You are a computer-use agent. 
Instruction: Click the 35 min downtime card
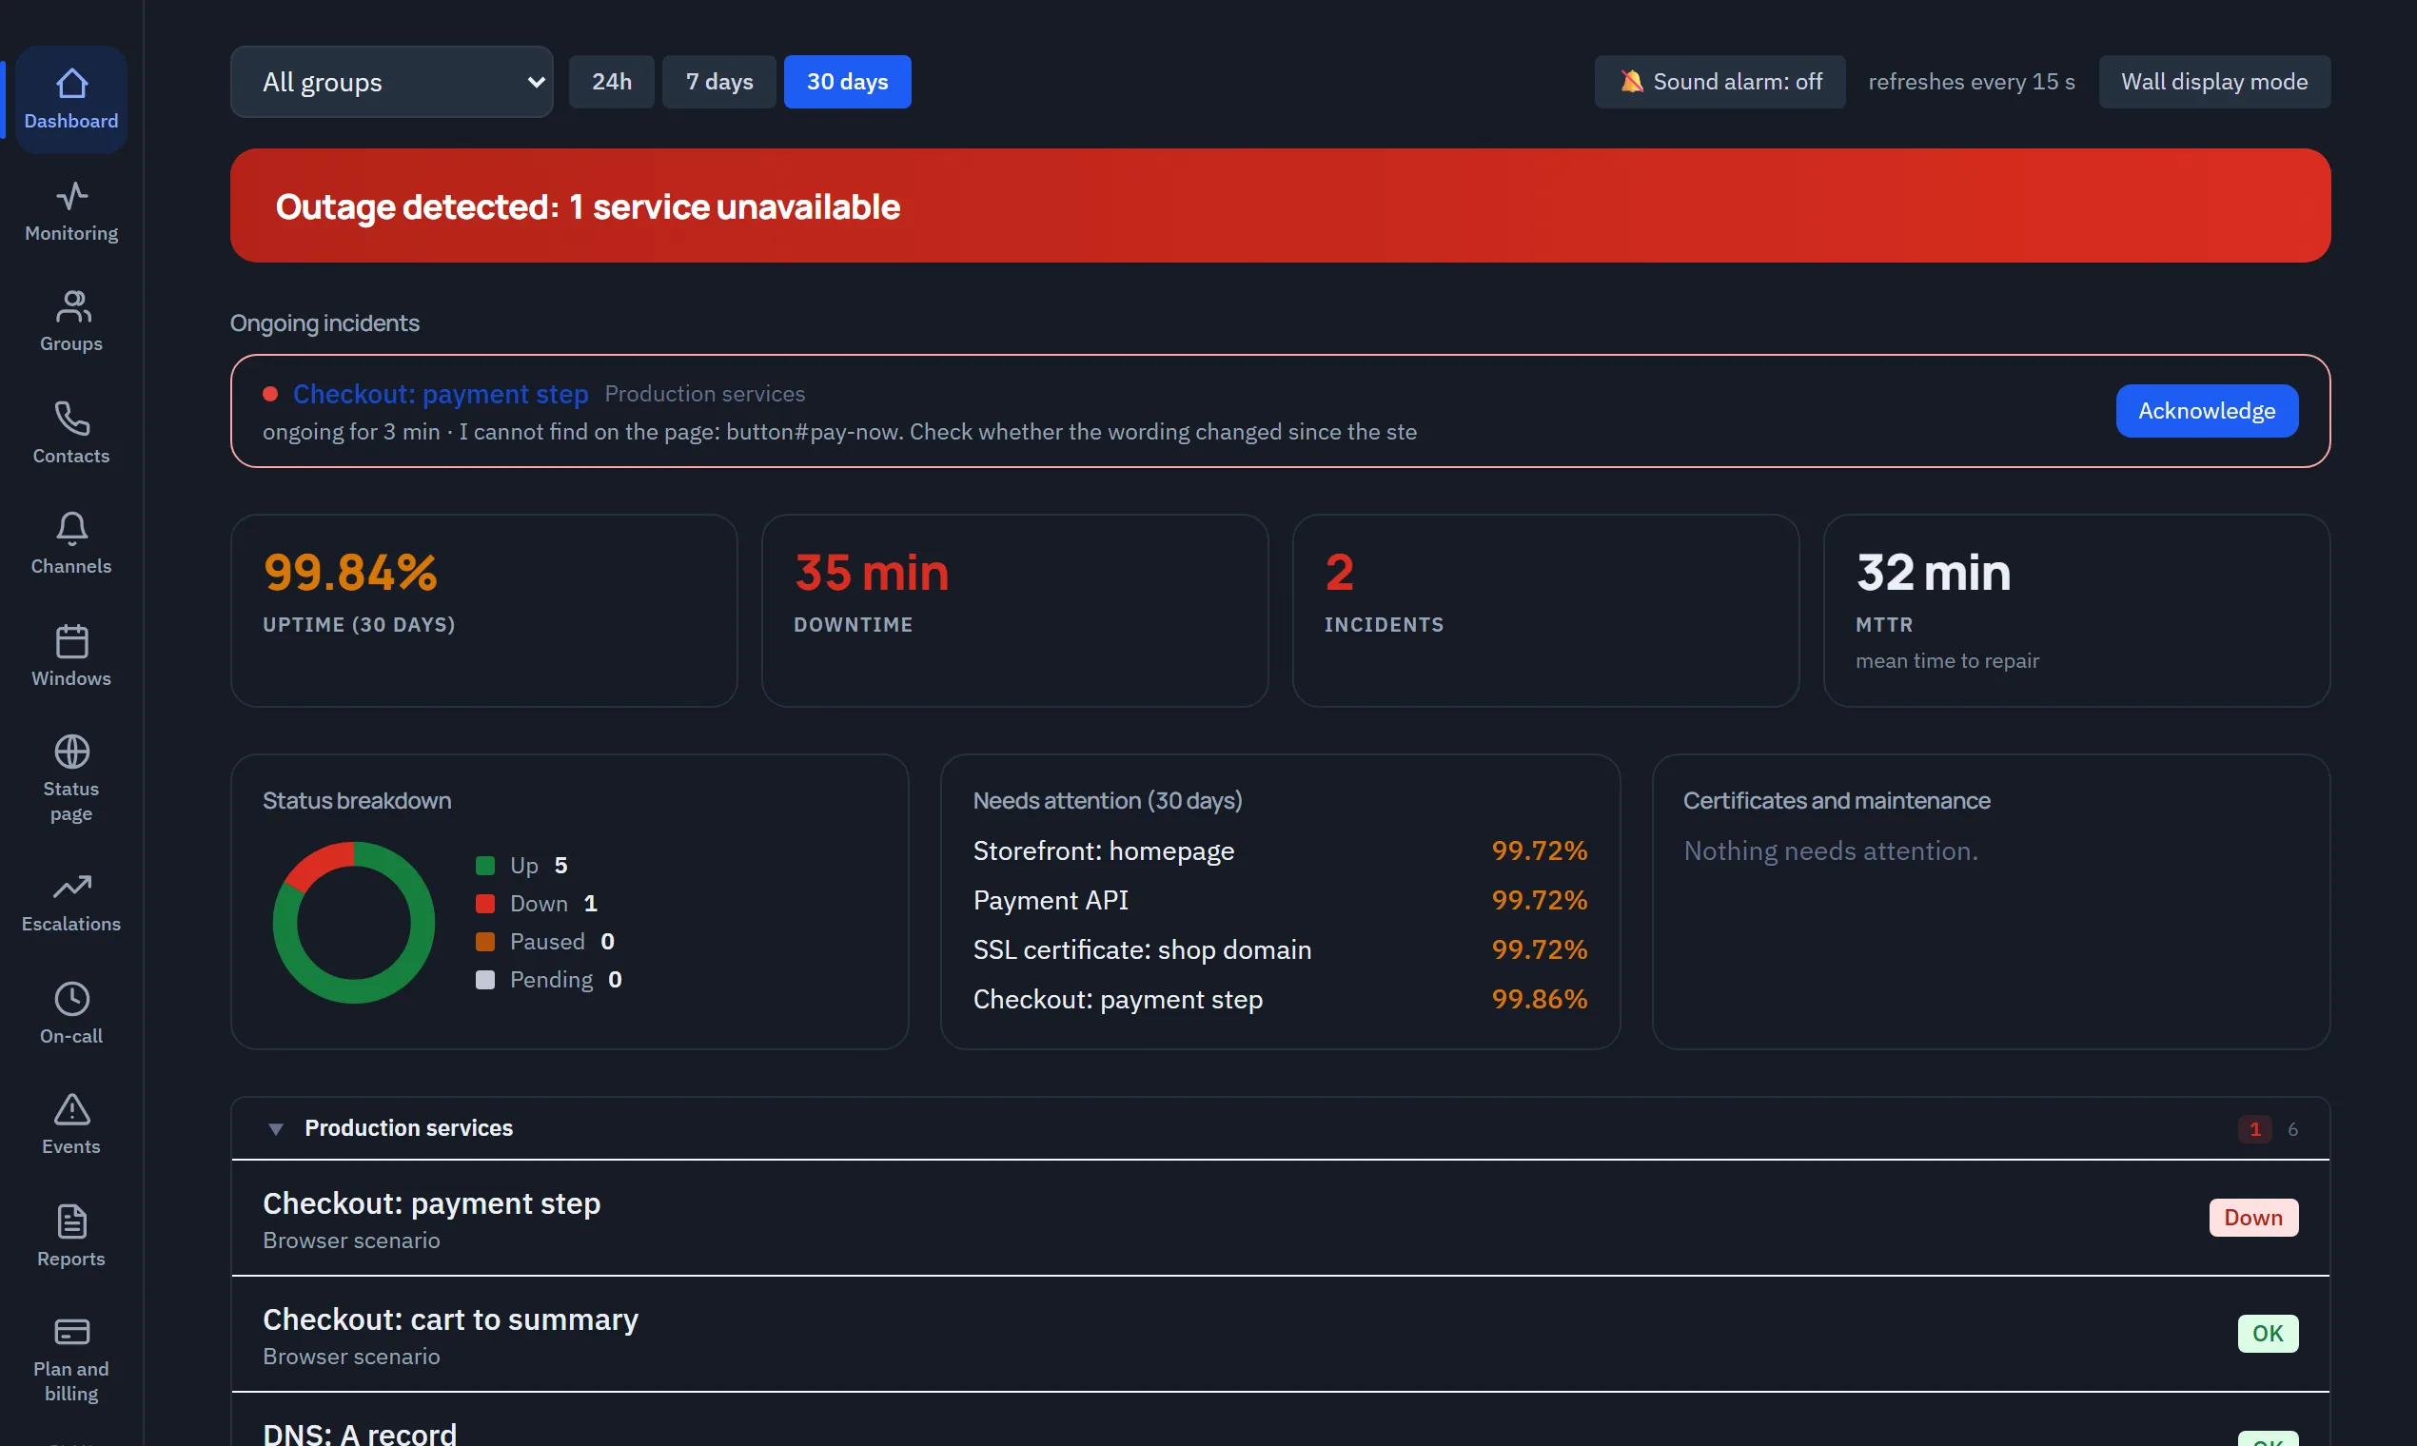point(1014,611)
